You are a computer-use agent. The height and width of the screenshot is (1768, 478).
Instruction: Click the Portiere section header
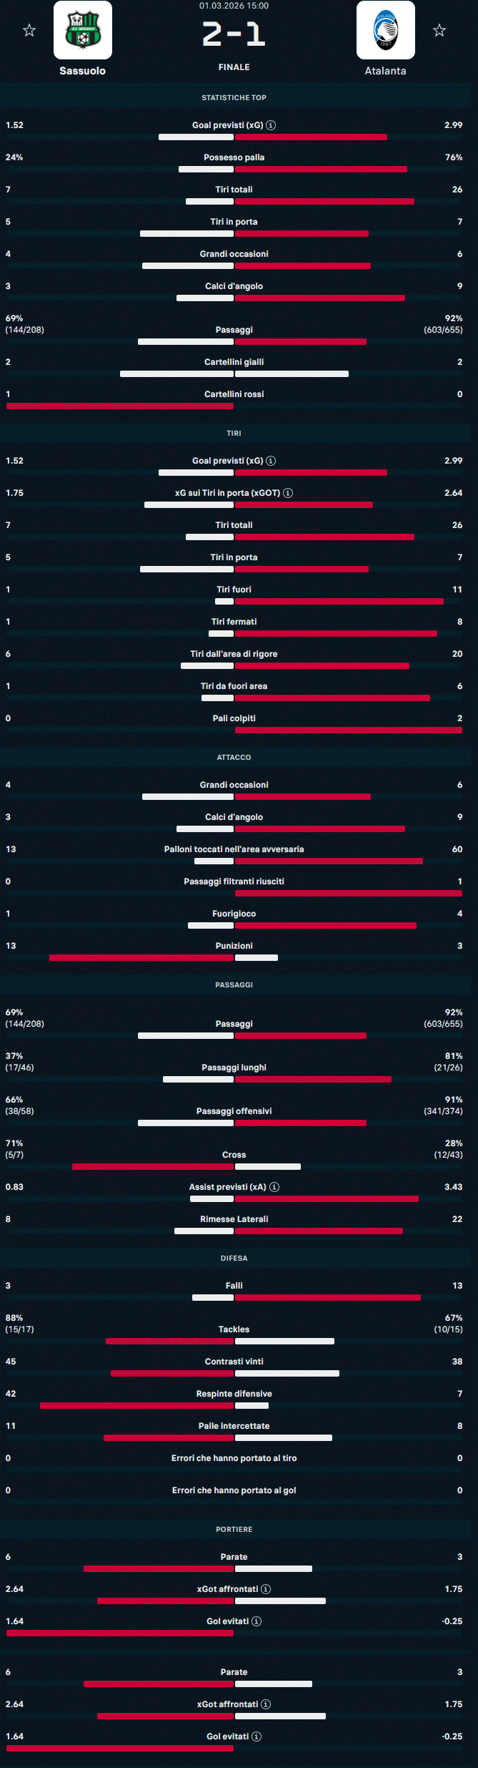[x=234, y=1529]
